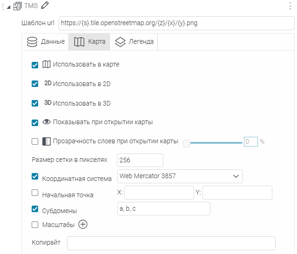Click the drag handle dots at top left

[3, 6]
